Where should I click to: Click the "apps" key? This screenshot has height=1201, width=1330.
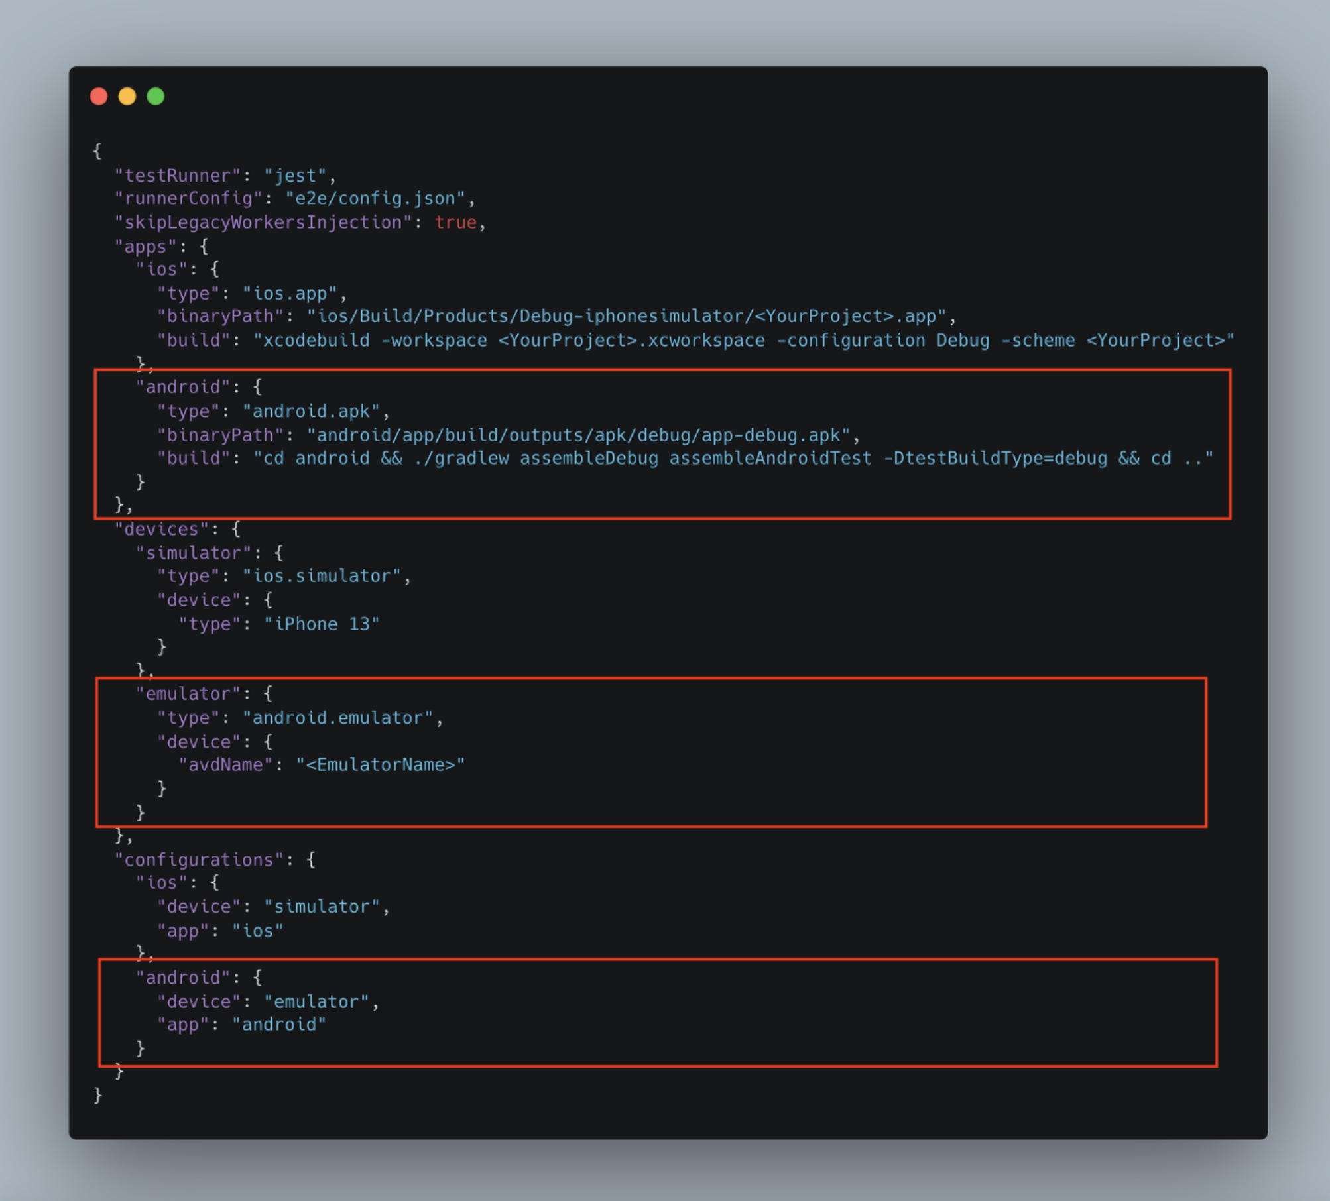pyautogui.click(x=145, y=247)
